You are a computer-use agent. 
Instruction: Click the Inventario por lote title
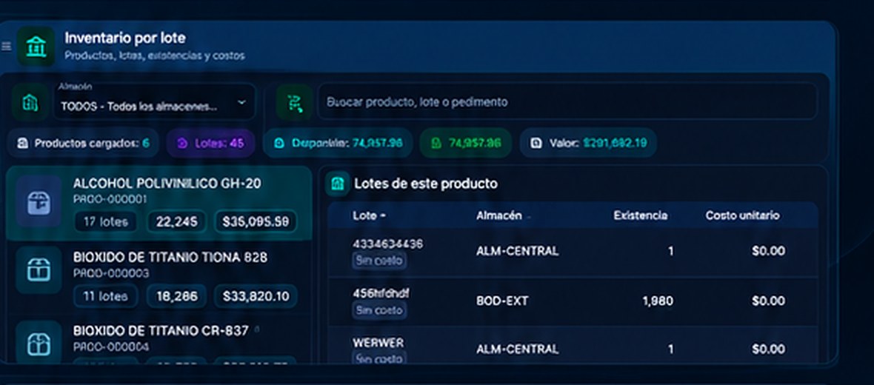point(125,38)
